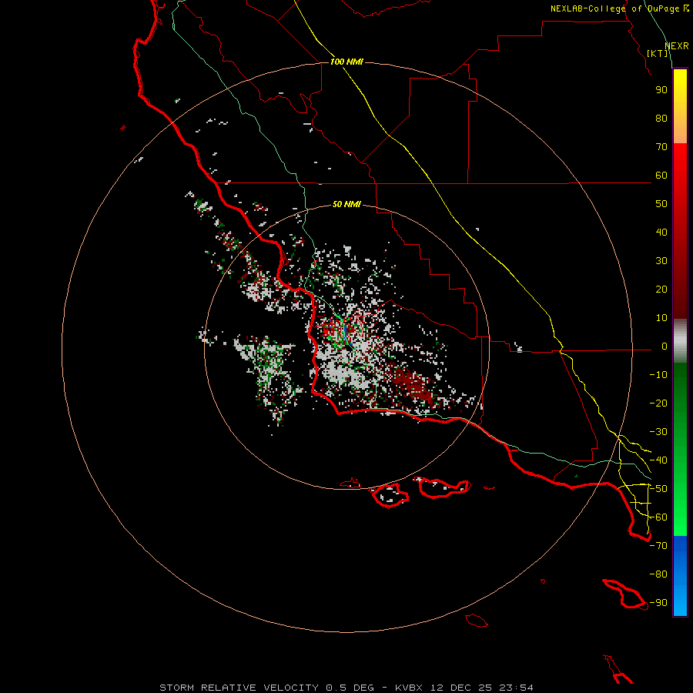Screen dimensions: 693x693
Task: Select the 40 value on velocity scale
Action: [x=661, y=232]
